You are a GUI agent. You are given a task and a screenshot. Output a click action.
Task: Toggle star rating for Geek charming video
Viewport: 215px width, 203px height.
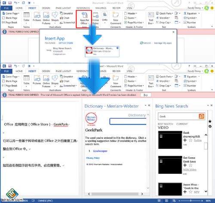(x=190, y=140)
